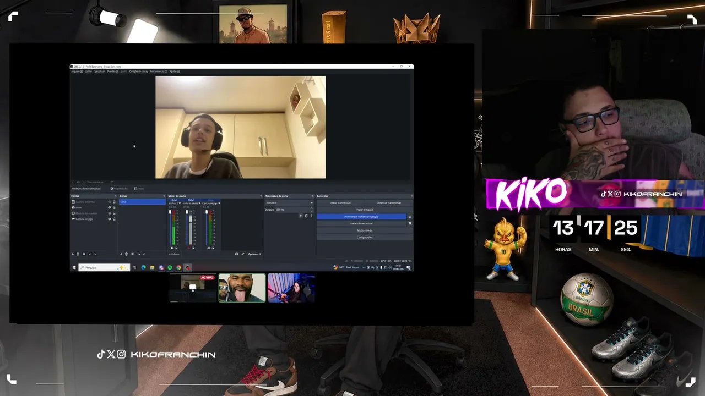705x396 pixels.
Task: Select the Cena scene in Cenas list
Action: [142, 202]
